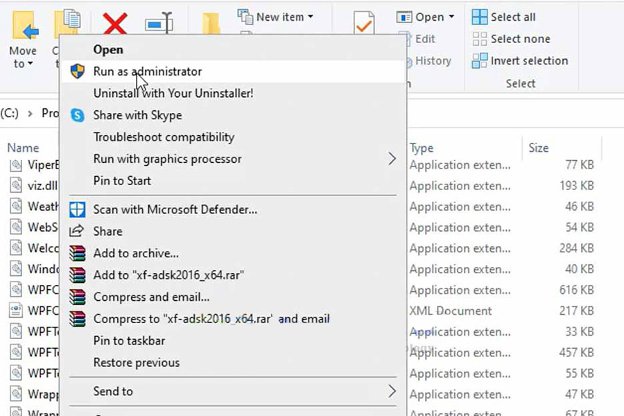The image size is (624, 416).
Task: Click WinRAR icon beside Add to archive
Action: pos(77,253)
